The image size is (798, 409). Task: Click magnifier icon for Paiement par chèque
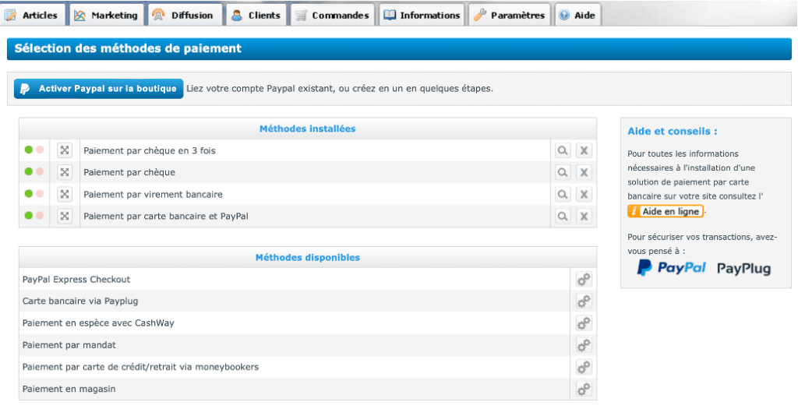coord(562,172)
